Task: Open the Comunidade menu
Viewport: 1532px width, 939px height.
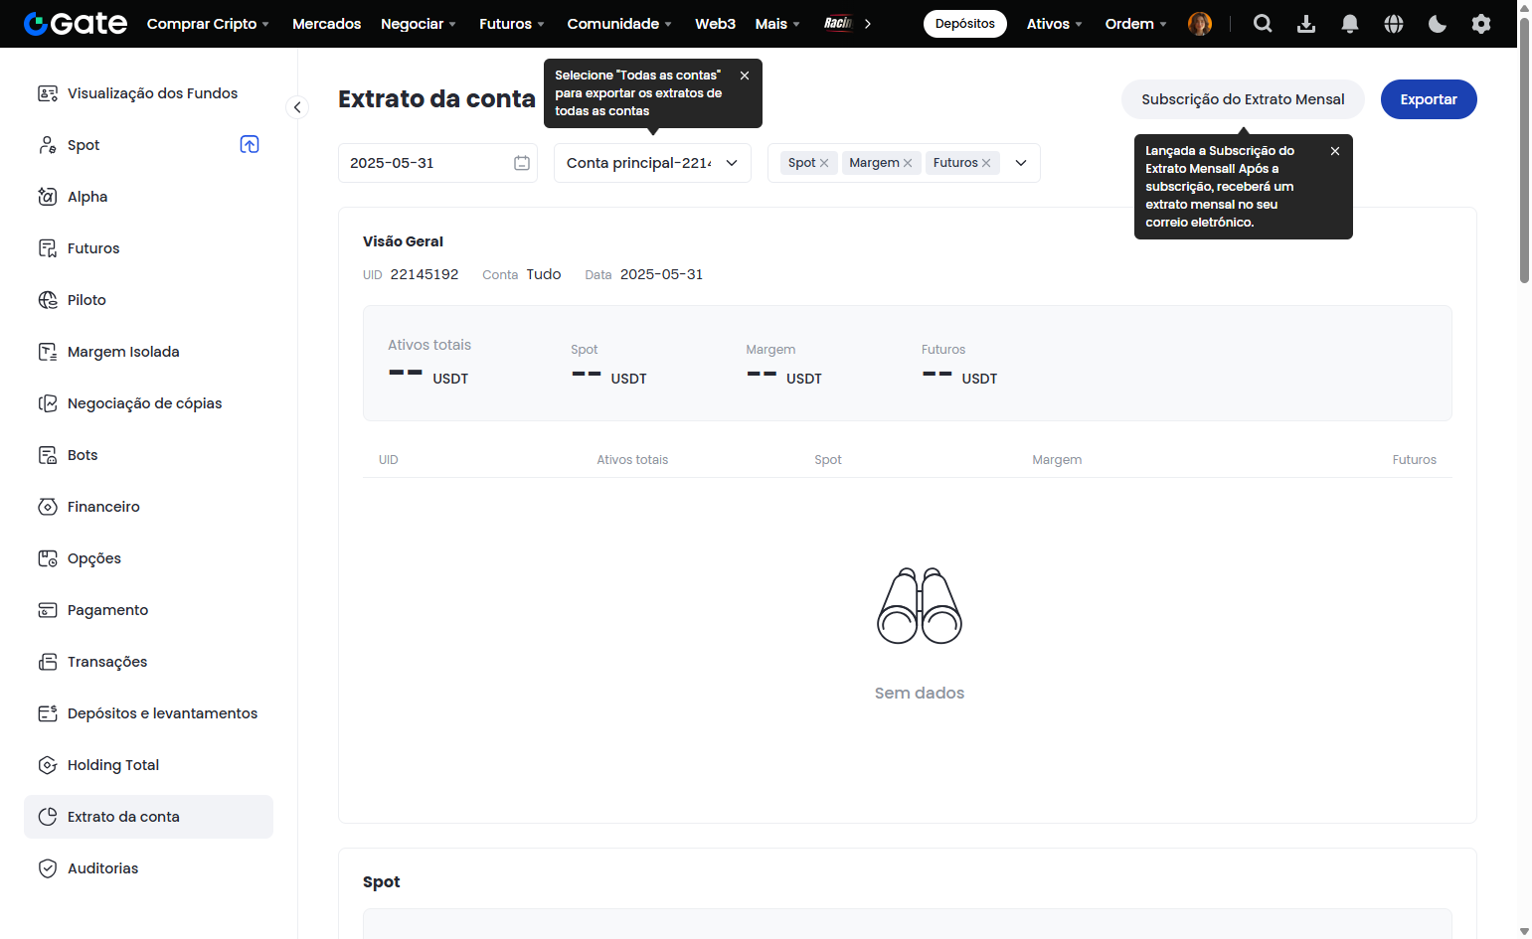Action: point(619,24)
